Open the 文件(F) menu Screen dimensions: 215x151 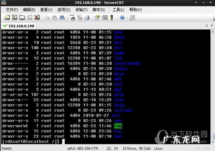click(x=12, y=10)
